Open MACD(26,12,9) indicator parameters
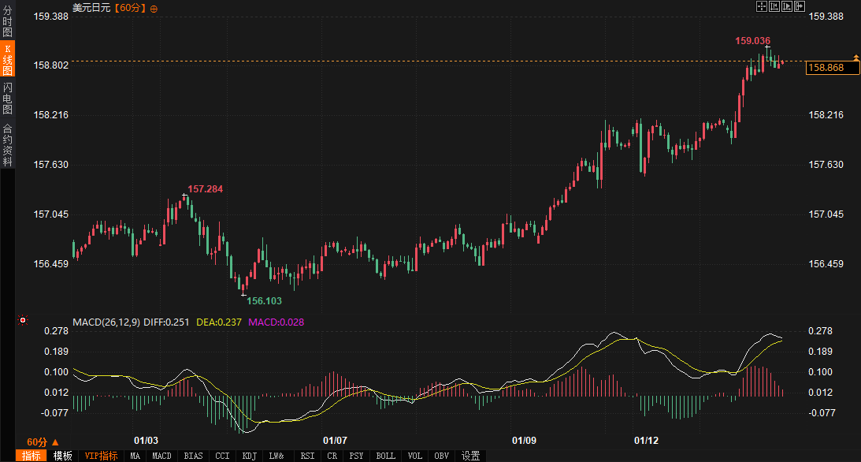This screenshot has width=861, height=462. tap(107, 322)
